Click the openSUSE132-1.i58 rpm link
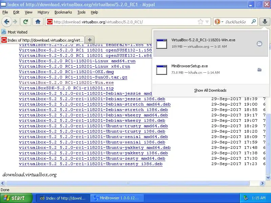271x203 pixels. (85, 50)
